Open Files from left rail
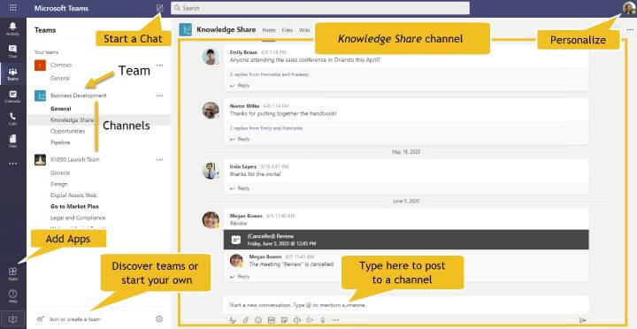 (x=12, y=141)
